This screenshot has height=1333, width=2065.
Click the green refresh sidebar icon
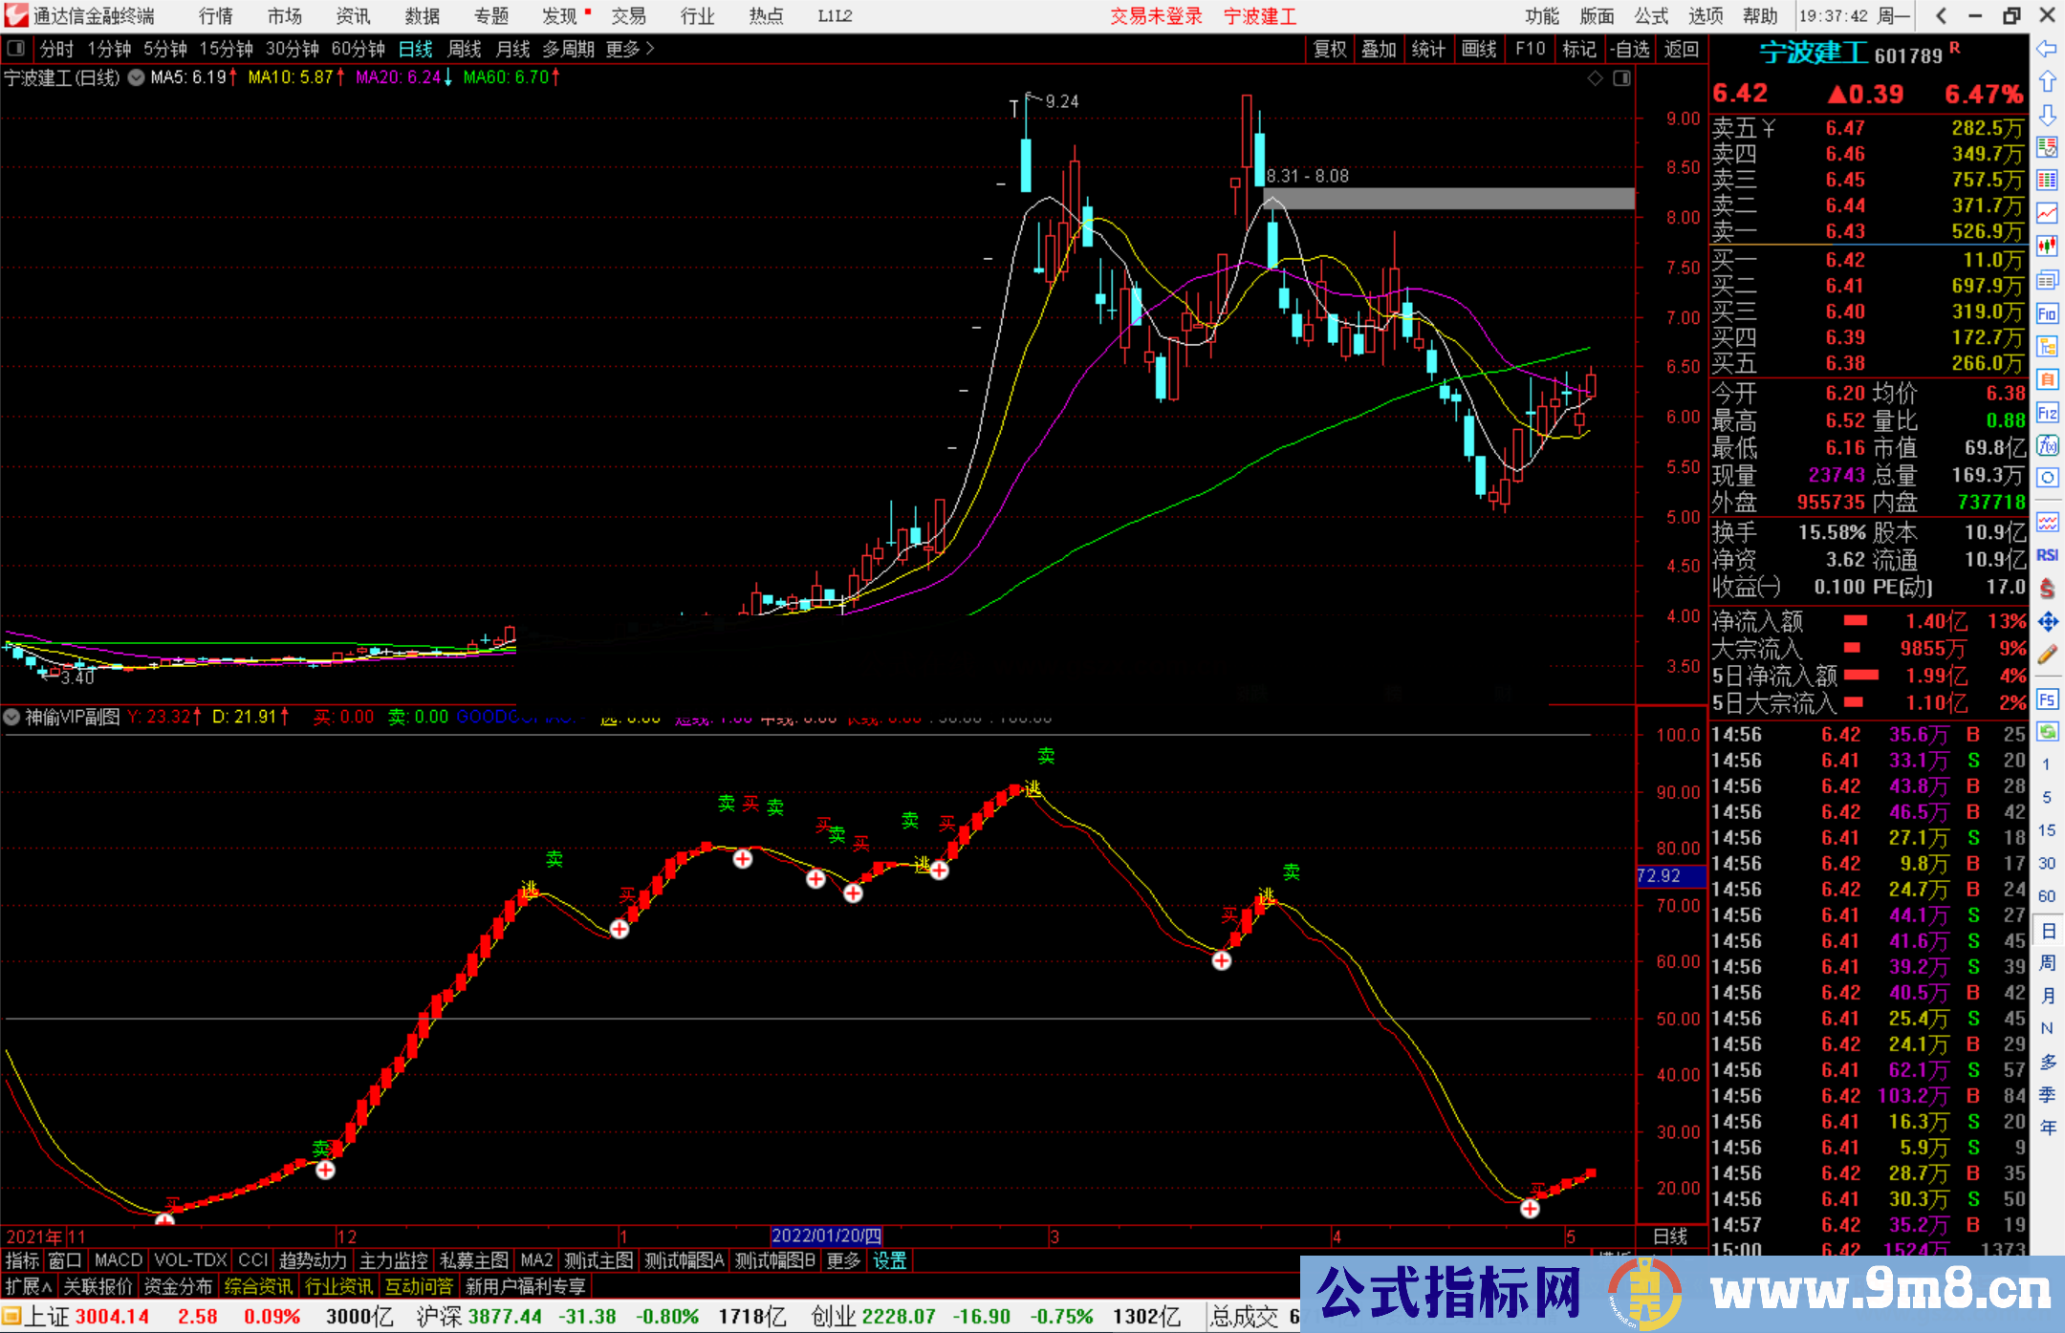2047,732
